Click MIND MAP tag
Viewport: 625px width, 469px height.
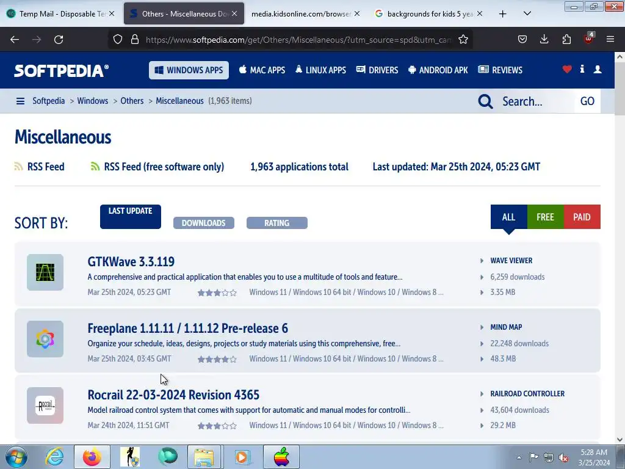coord(506,327)
